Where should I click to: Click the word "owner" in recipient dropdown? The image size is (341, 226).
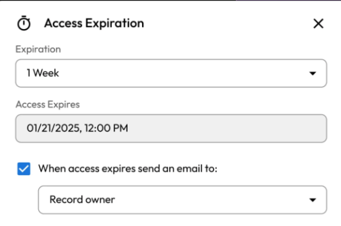tap(100, 200)
